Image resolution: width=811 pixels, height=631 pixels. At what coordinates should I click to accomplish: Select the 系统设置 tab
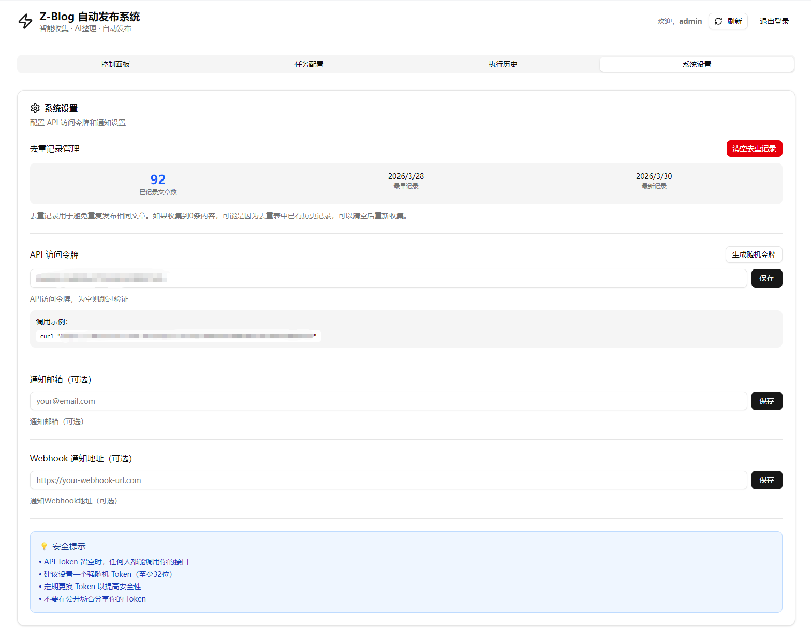[x=696, y=64]
